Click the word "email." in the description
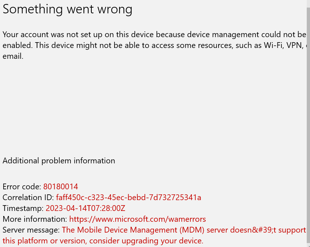Image resolution: width=310 pixels, height=247 pixels. 13,57
